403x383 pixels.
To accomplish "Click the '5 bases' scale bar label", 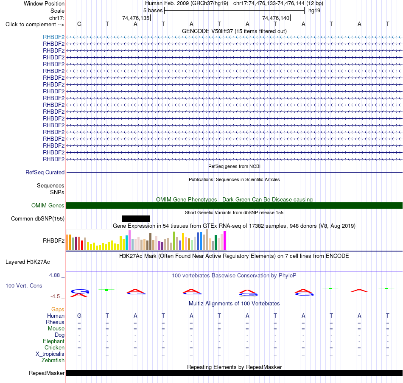I will pos(153,11).
